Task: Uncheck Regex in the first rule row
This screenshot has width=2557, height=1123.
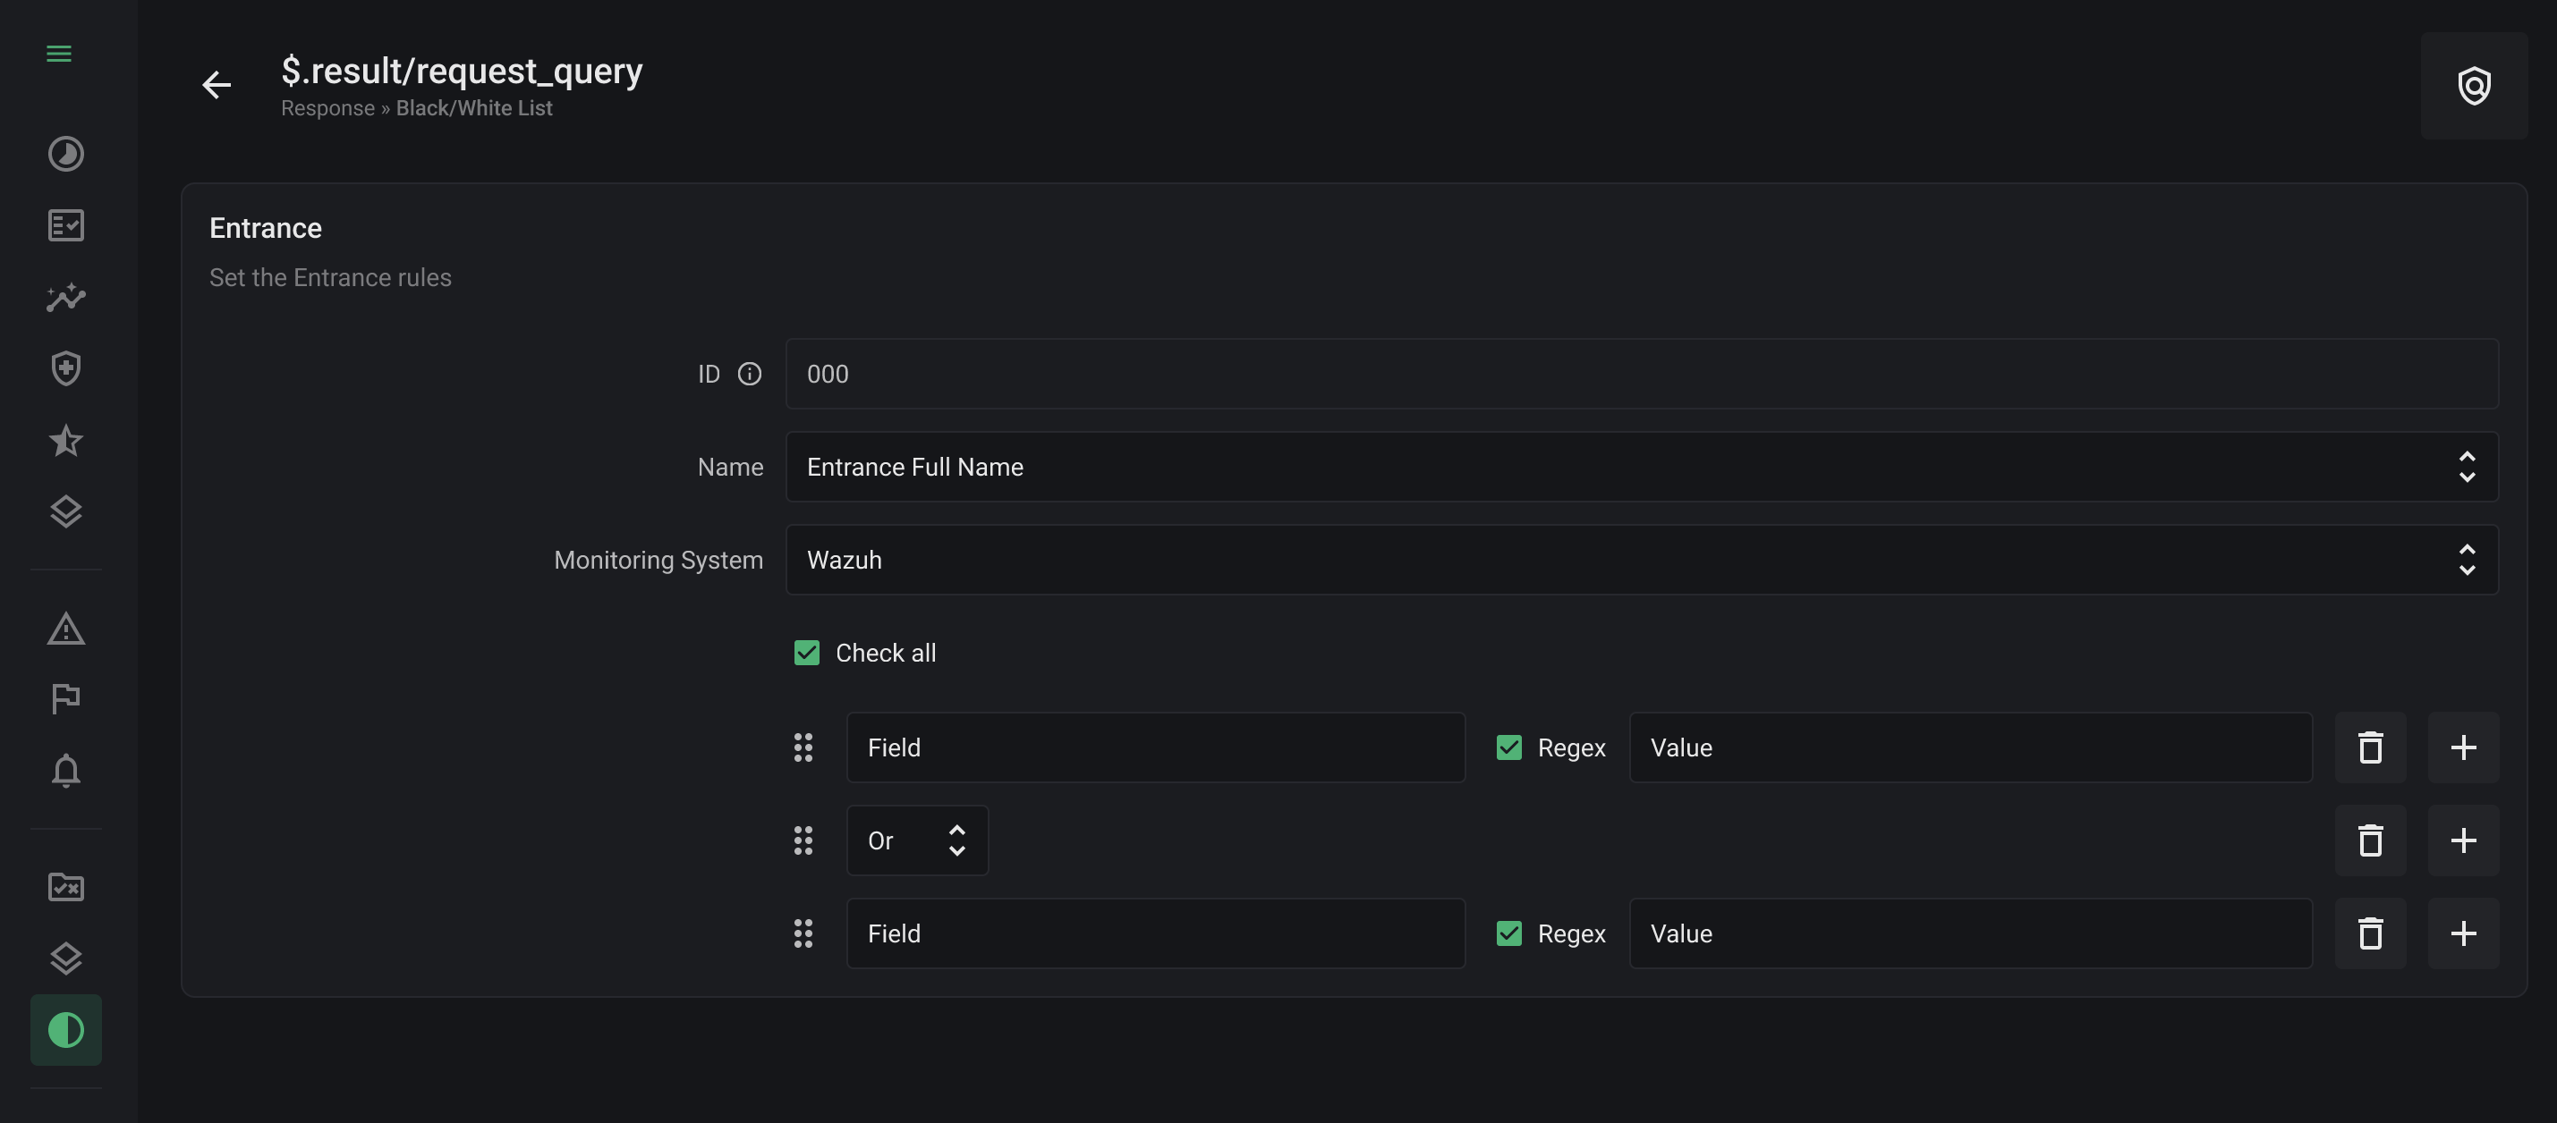Action: [x=1508, y=748]
